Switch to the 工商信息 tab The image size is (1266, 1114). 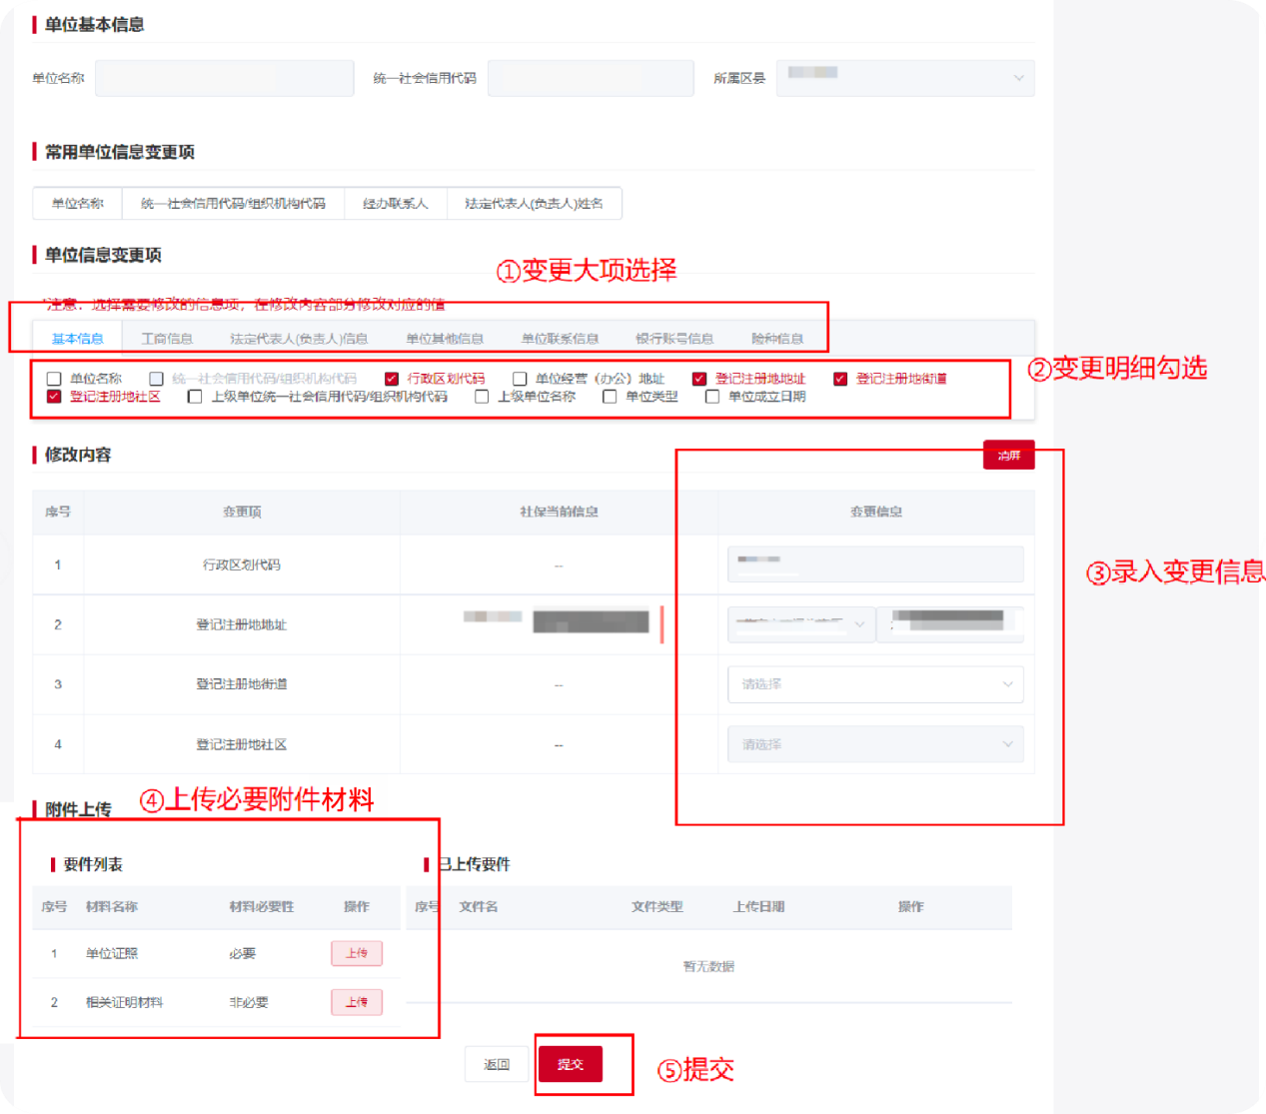pyautogui.click(x=167, y=339)
